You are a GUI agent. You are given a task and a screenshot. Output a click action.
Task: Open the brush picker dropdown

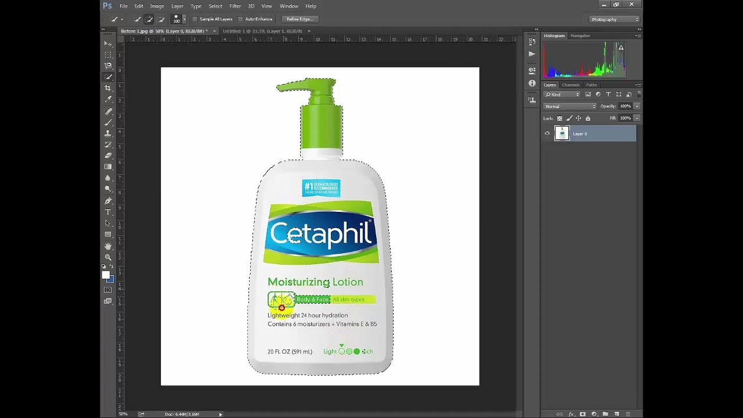click(184, 19)
